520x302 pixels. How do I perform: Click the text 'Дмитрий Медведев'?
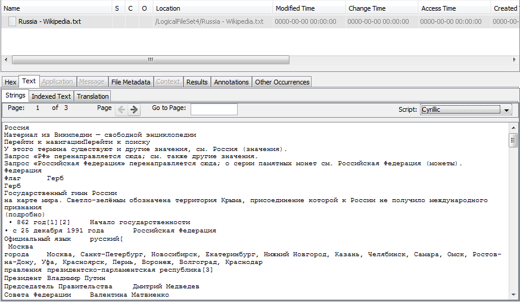[x=166, y=287]
